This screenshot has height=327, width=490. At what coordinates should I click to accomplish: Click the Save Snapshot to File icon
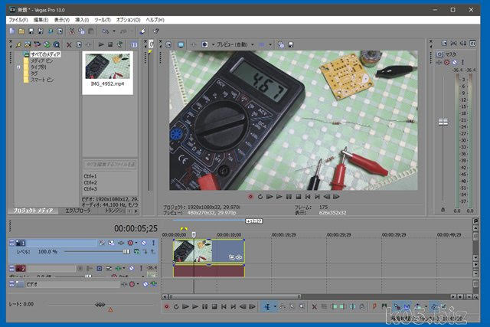tap(291, 44)
